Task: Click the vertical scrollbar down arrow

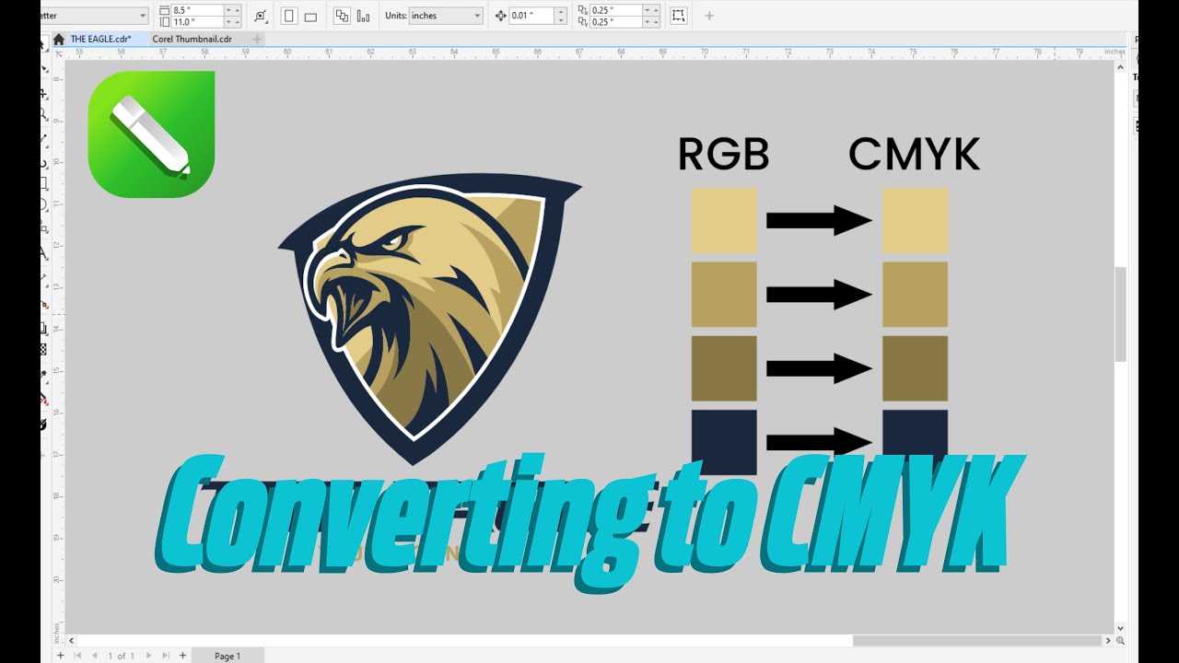Action: tap(1121, 628)
